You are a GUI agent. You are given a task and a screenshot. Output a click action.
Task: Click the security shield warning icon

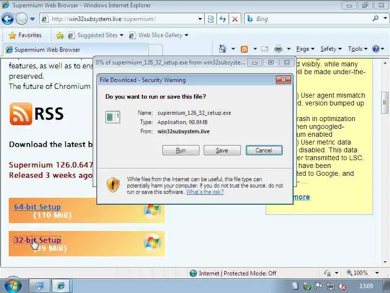[x=113, y=185]
